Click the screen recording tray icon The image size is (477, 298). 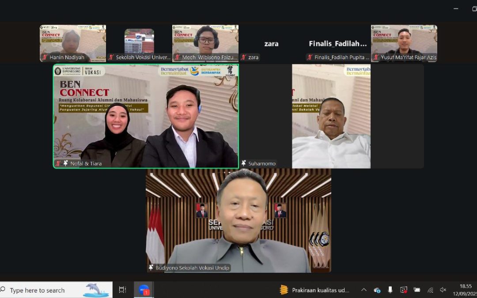click(x=404, y=290)
